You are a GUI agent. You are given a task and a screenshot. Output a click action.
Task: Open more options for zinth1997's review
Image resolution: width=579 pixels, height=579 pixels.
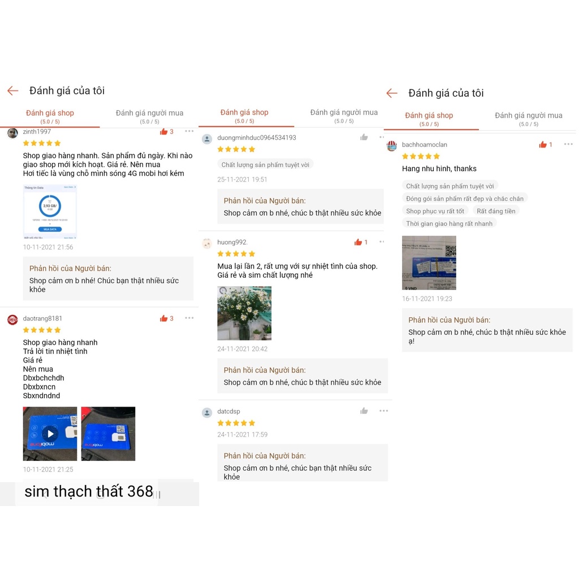tap(189, 131)
